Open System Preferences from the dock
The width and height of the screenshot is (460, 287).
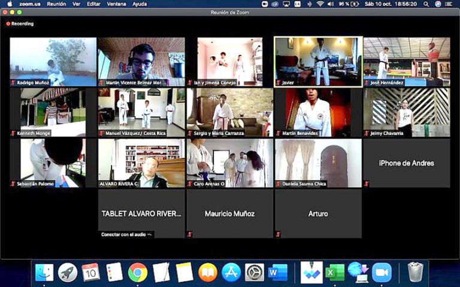(x=255, y=272)
